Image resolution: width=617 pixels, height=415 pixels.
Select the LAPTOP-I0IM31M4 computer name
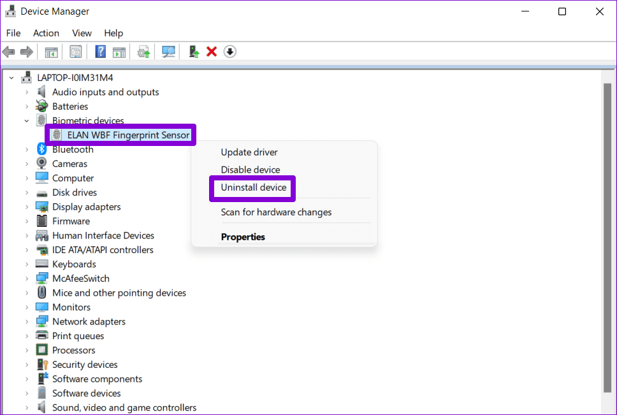click(75, 78)
